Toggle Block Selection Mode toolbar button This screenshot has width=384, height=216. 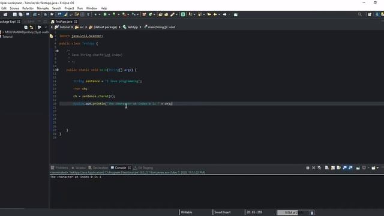(x=82, y=14)
